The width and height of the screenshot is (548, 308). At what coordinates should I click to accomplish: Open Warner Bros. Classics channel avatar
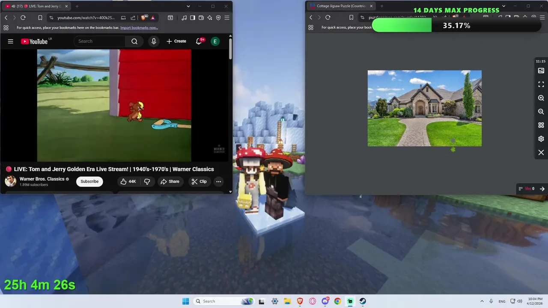point(11,181)
